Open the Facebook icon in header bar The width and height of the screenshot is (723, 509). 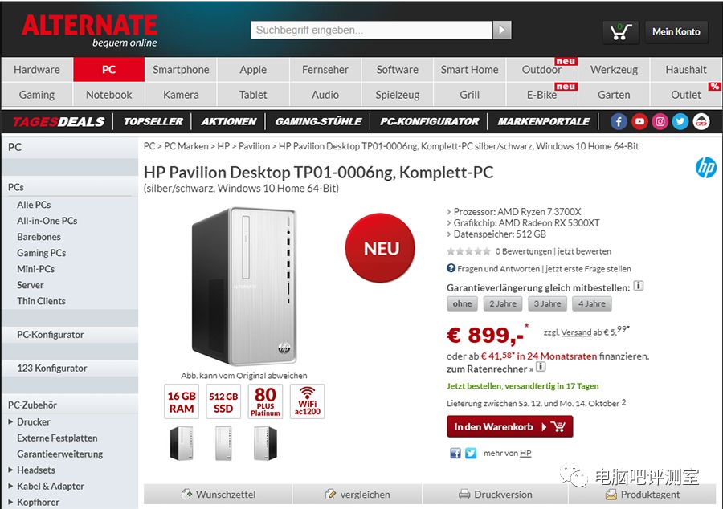coord(619,121)
